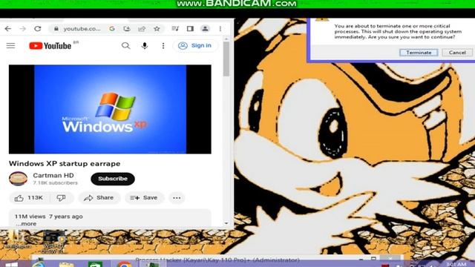Viewport: 475px width, 267px height.
Task: Open YouTube search
Action: 125,46
